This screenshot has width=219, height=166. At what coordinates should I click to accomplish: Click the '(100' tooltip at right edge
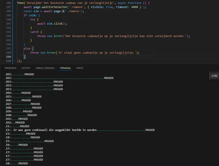[214, 76]
